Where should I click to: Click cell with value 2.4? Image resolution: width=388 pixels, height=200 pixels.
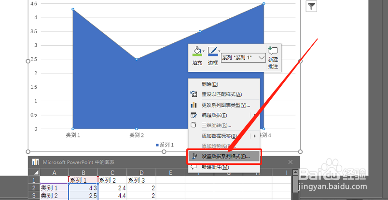pos(112,188)
